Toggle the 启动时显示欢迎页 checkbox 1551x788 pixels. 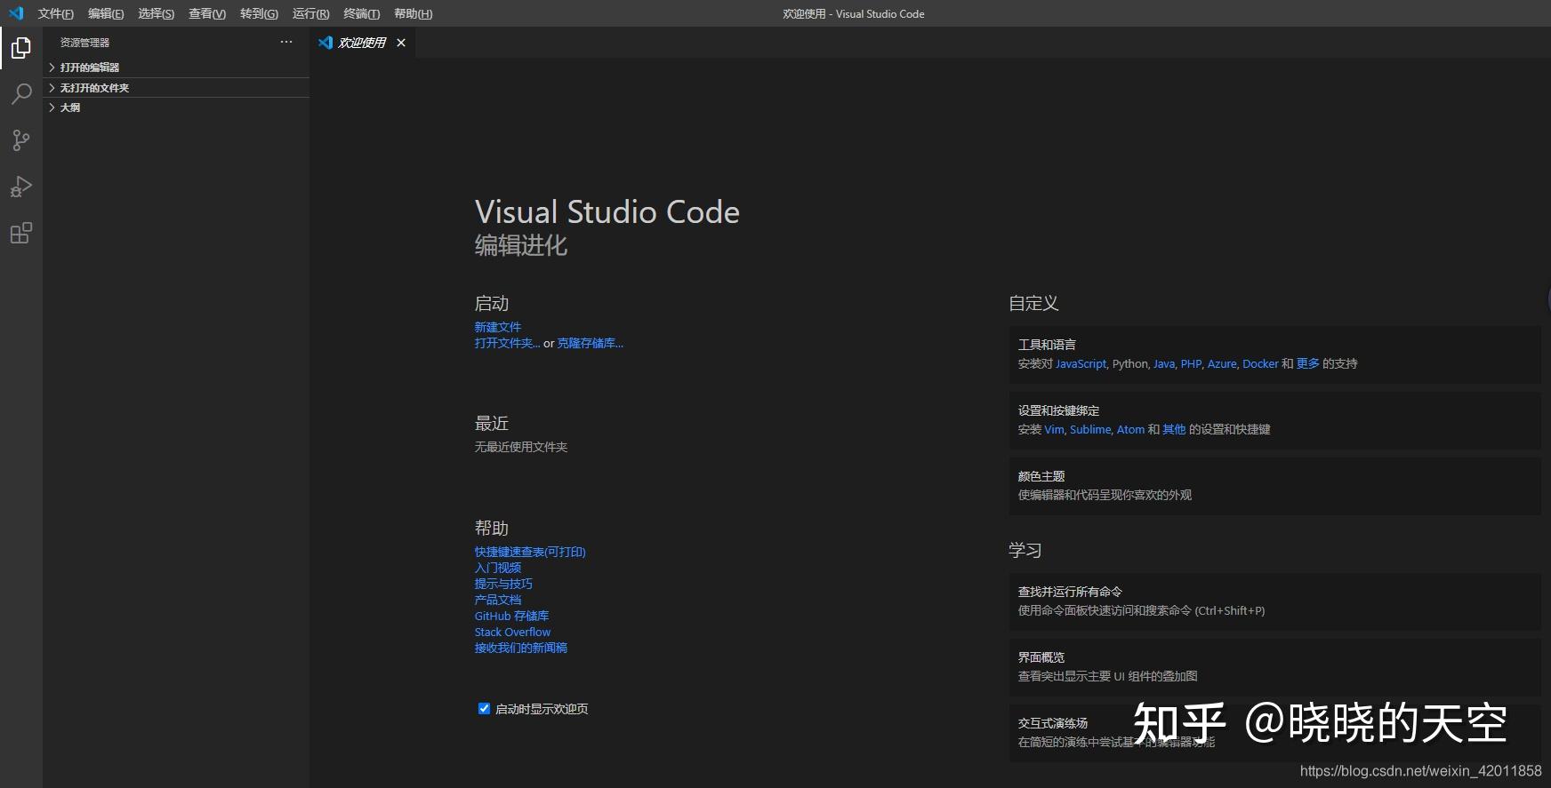pyautogui.click(x=484, y=708)
